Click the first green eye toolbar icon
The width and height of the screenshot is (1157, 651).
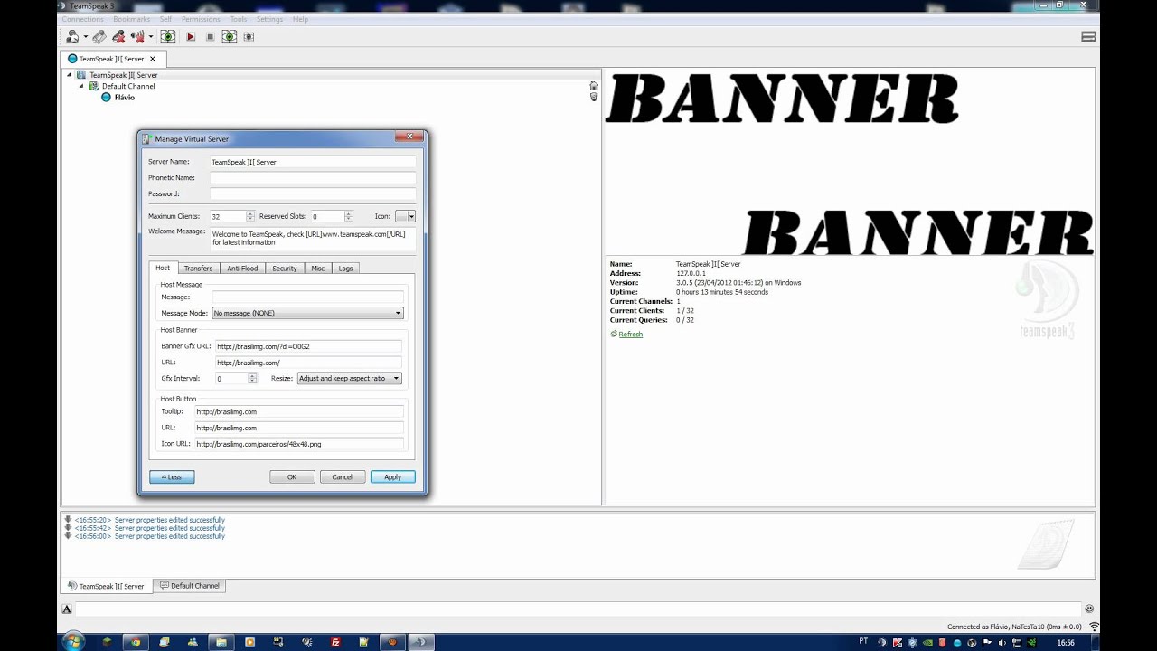coord(168,37)
